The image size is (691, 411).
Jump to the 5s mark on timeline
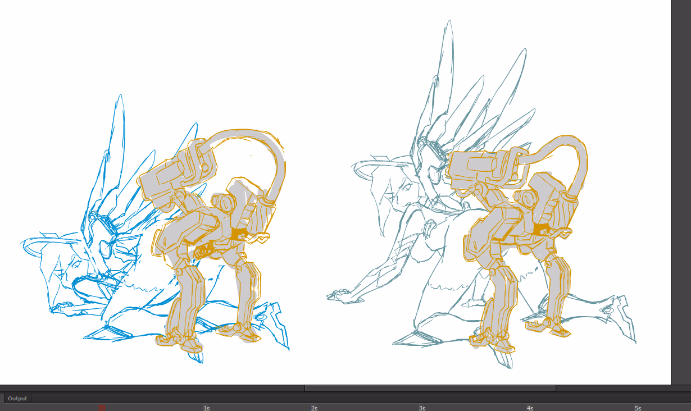pyautogui.click(x=638, y=408)
